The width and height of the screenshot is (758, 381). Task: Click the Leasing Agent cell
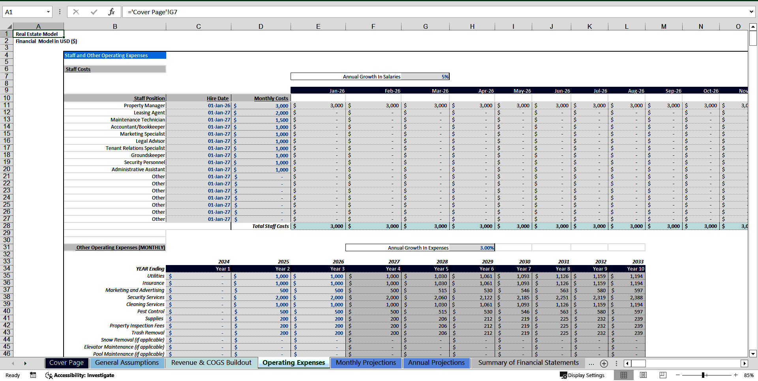pyautogui.click(x=115, y=112)
